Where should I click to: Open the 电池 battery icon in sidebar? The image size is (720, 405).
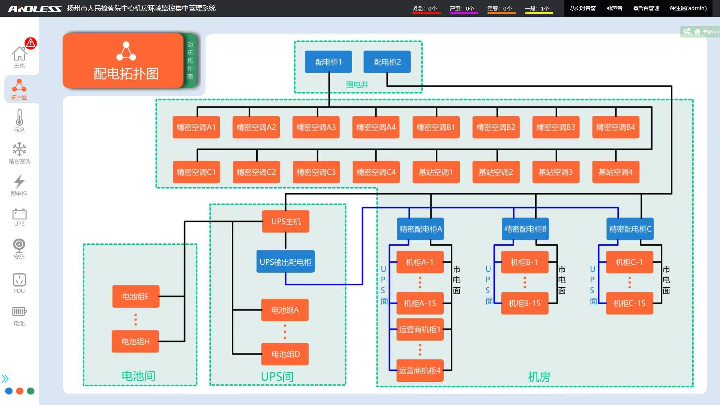click(19, 315)
